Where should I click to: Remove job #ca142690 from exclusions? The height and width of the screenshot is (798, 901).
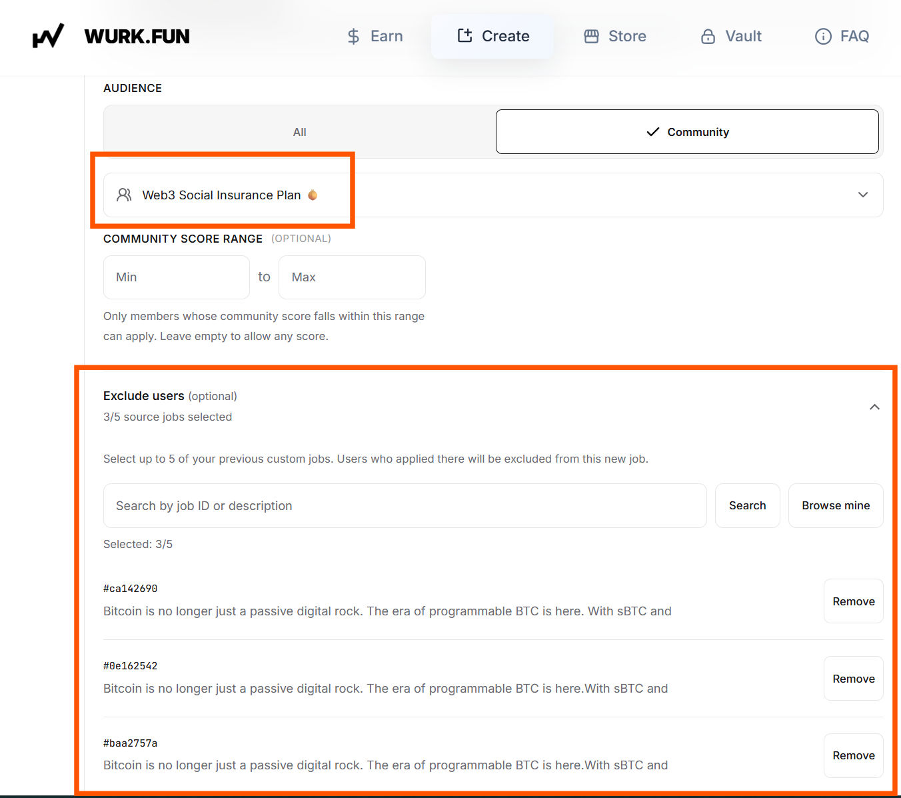click(x=854, y=601)
